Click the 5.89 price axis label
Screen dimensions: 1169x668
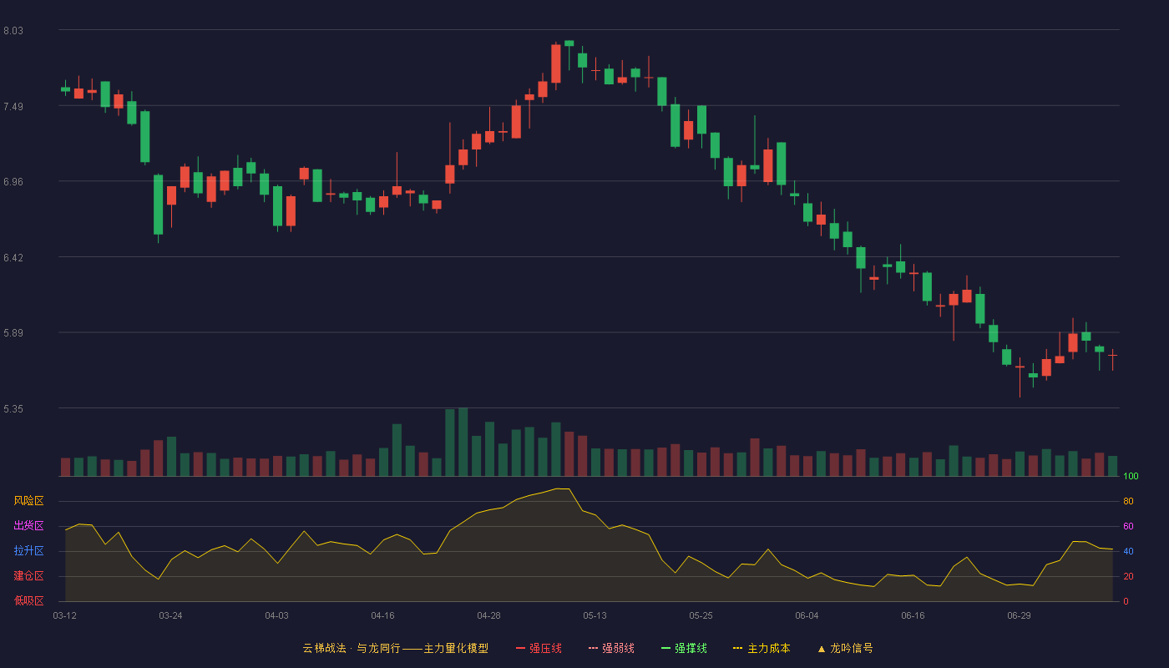pyautogui.click(x=13, y=333)
